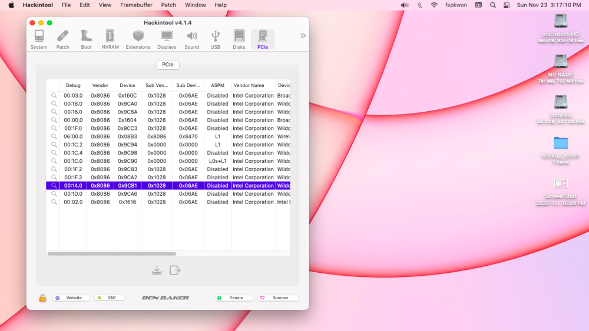Click the magnifier icon for row 00:00.0
589x331 pixels.
(x=54, y=121)
